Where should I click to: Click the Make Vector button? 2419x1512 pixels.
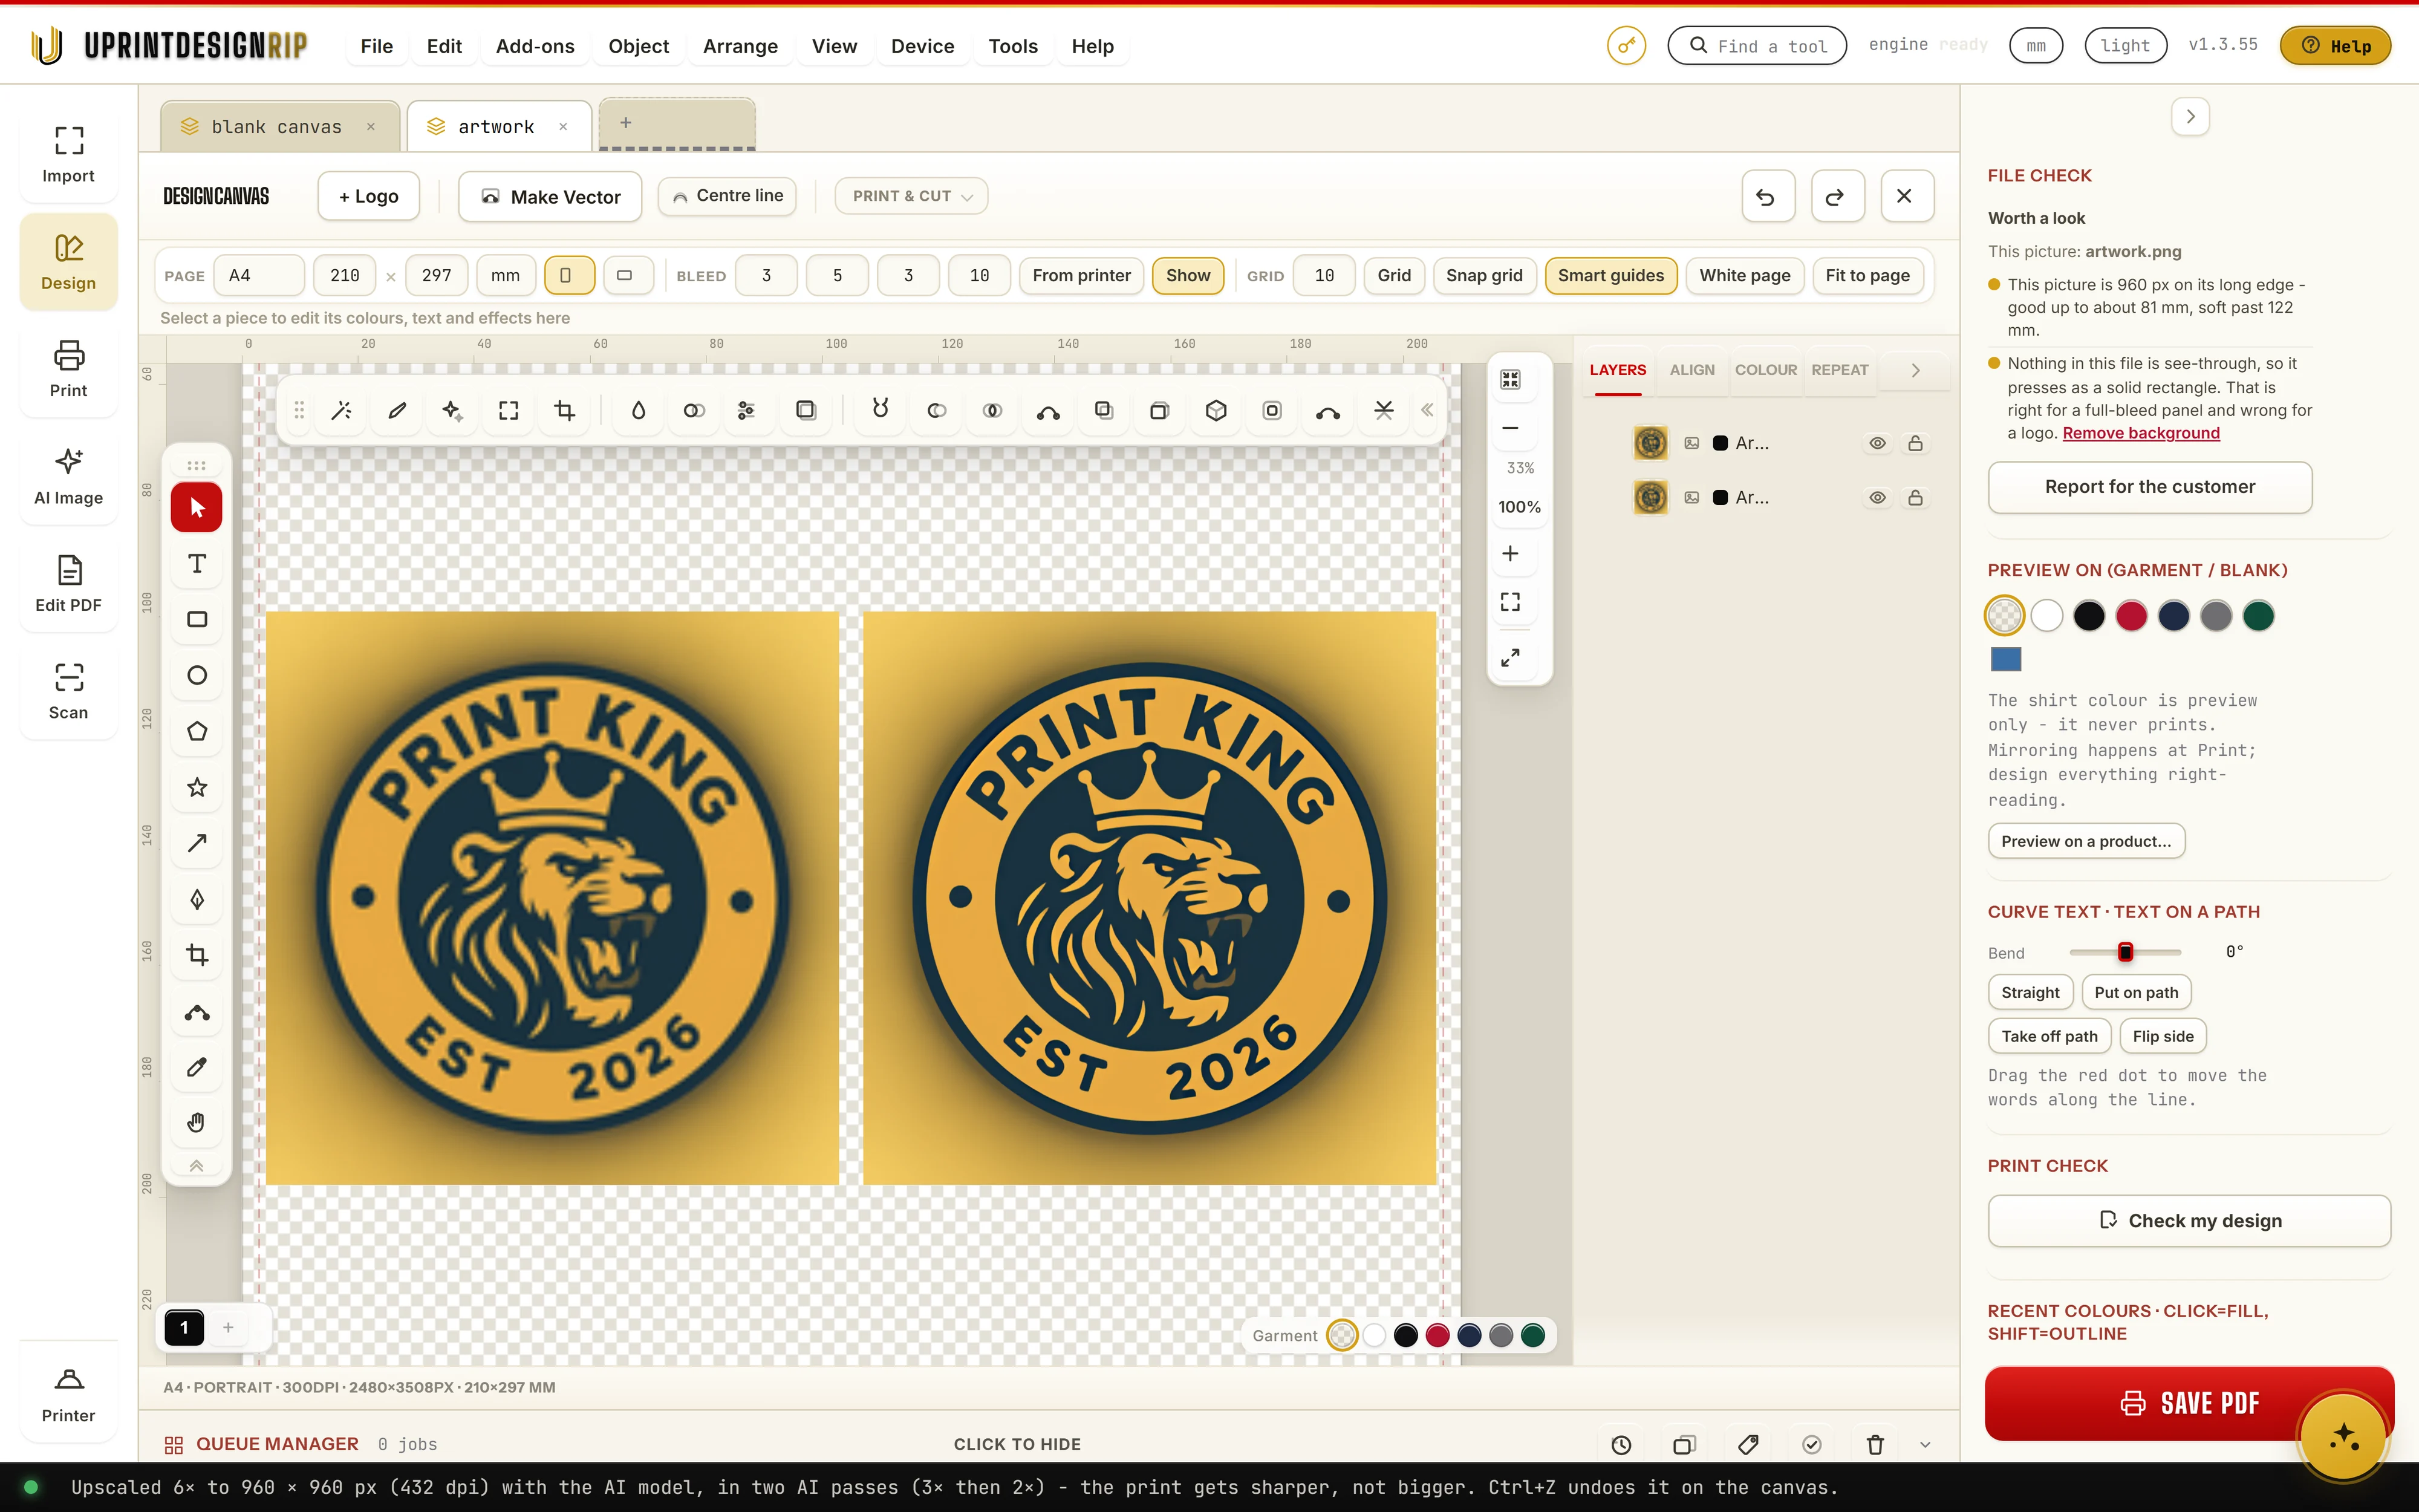pyautogui.click(x=551, y=197)
